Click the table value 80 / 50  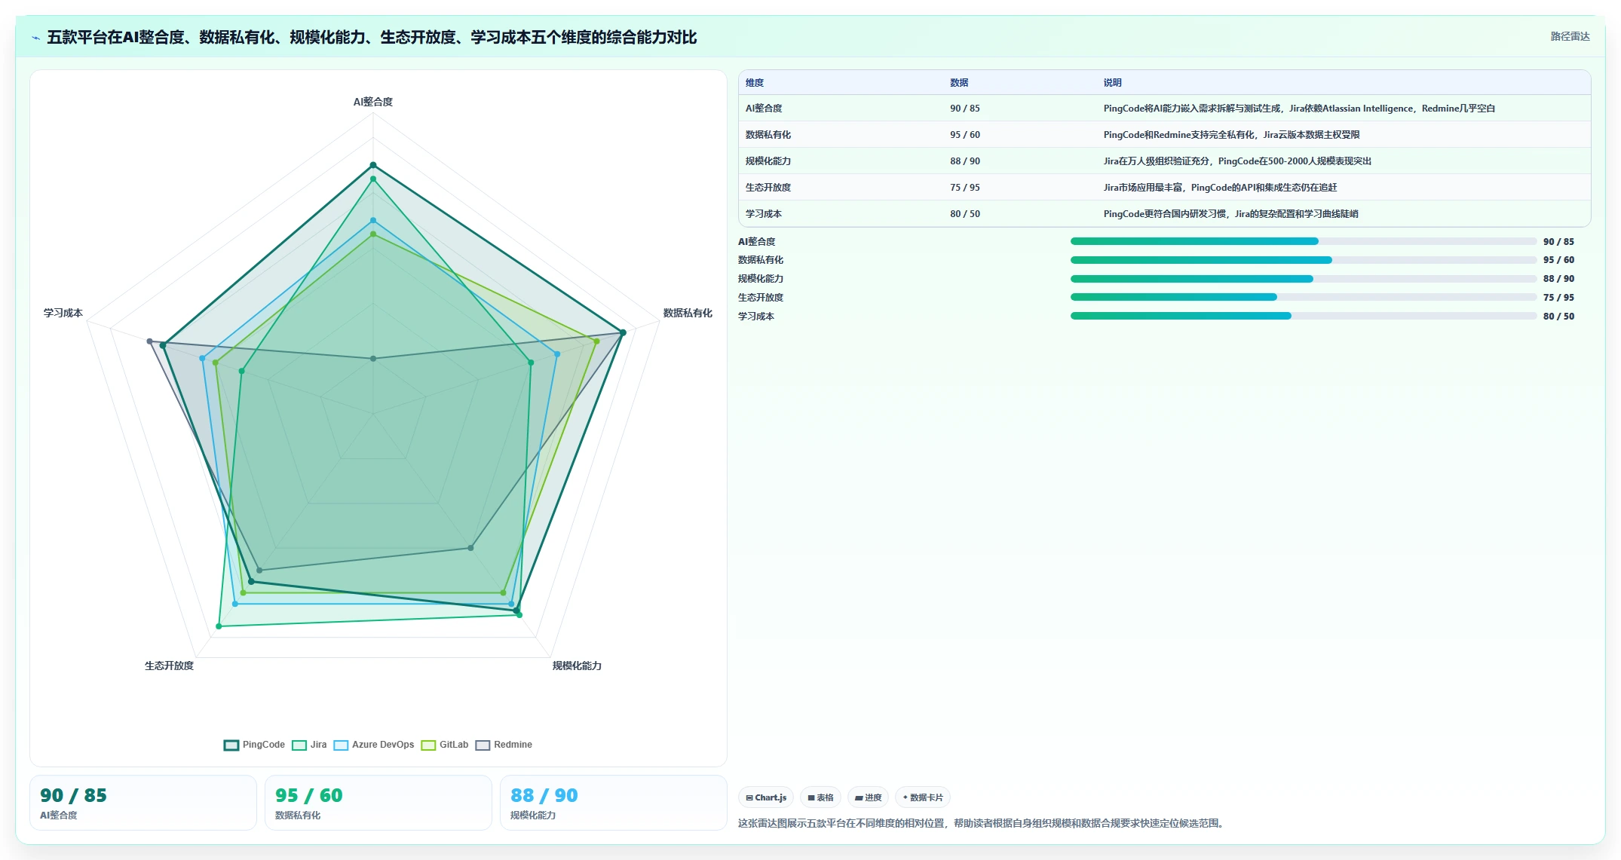[x=965, y=214]
